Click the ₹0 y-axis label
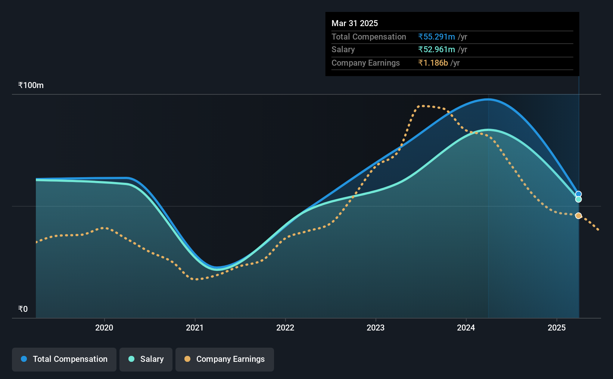 click(x=23, y=309)
